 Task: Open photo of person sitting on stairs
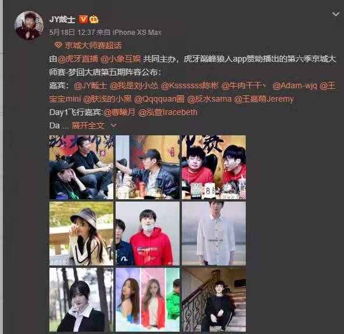214,300
